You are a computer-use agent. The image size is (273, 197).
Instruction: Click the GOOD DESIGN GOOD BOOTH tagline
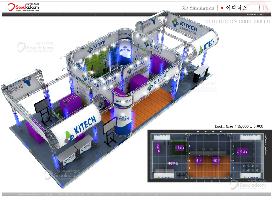click(x=237, y=22)
